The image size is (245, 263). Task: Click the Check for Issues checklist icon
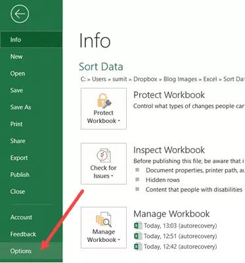tap(104, 155)
